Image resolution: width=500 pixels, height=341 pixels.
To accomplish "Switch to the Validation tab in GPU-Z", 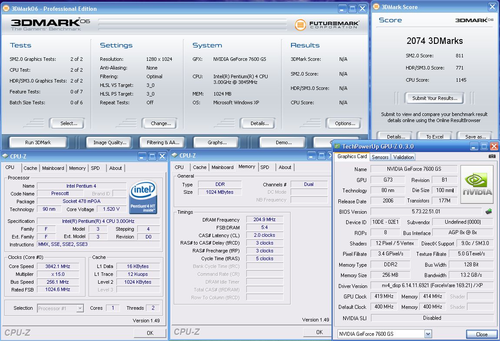I will (x=404, y=157).
